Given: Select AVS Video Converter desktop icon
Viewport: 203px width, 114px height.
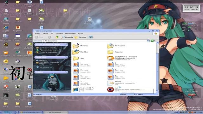Looking at the screenshot, I should tap(29, 37).
